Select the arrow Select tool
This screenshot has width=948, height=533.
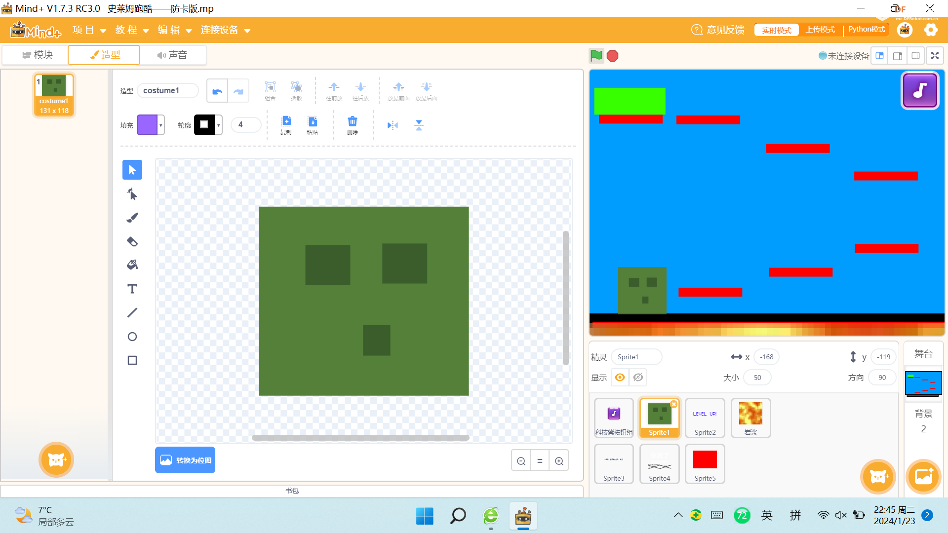[x=132, y=170]
